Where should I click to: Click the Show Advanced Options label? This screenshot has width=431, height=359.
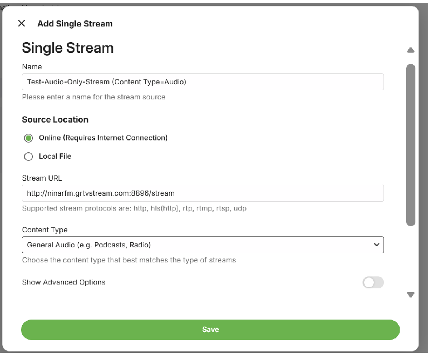pos(64,282)
